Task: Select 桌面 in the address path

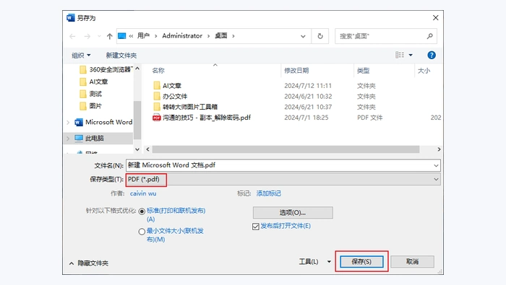Action: 221,36
